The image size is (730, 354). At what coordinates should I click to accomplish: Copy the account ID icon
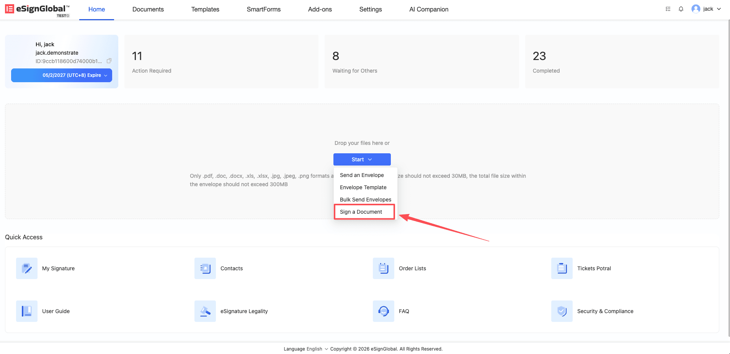click(x=109, y=61)
